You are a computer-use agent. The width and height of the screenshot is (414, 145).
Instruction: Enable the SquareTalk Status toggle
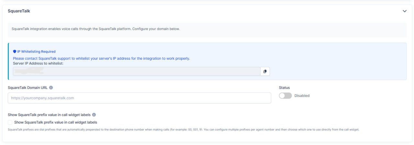coord(285,96)
